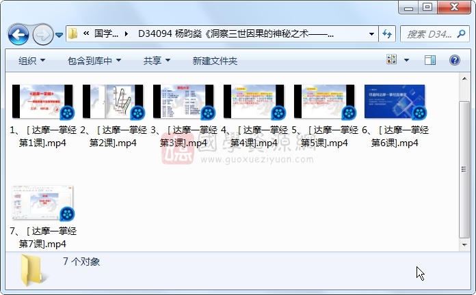Open the 包含到库中 menu

tap(94, 61)
